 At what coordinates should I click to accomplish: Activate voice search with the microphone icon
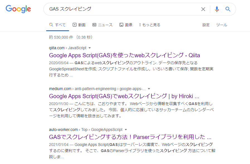coord(217,9)
